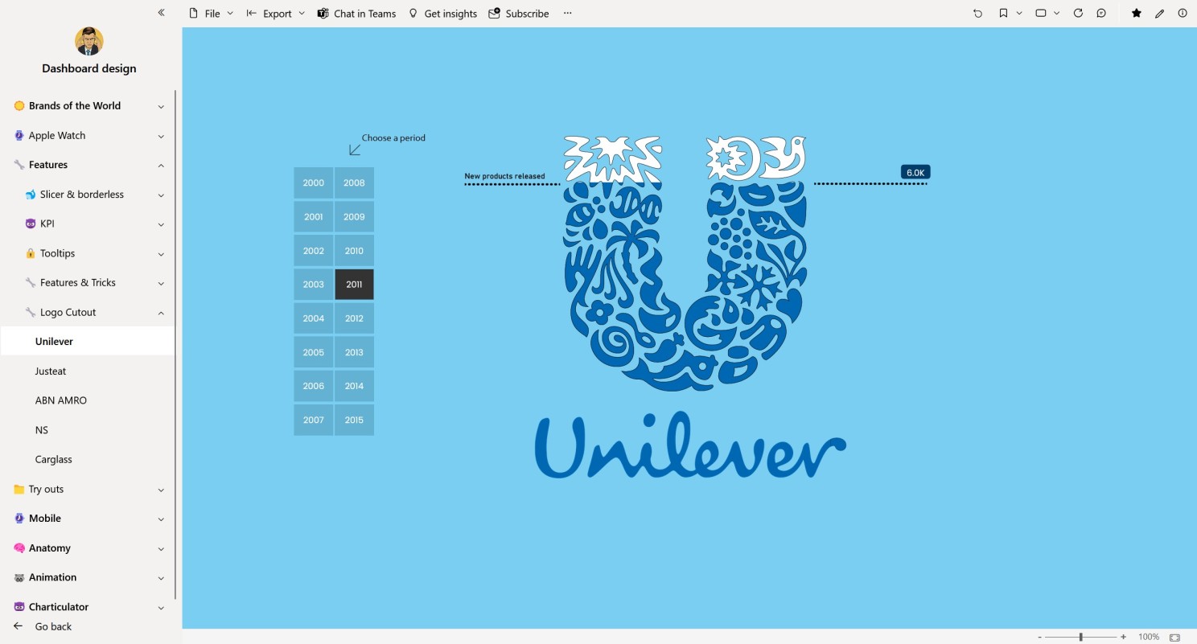1197x644 pixels.
Task: Click the wrench icon beside Features & Tricks
Action: point(31,283)
